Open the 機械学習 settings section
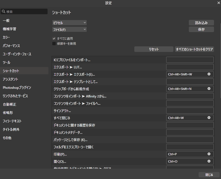 [x=10, y=29]
